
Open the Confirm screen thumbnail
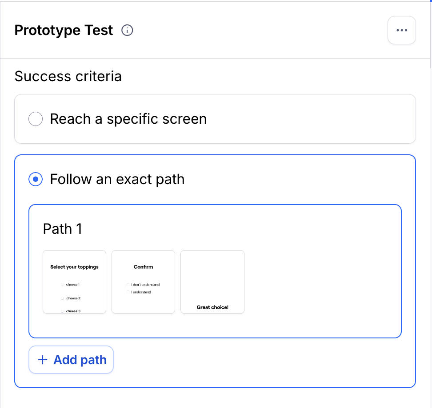click(x=143, y=282)
